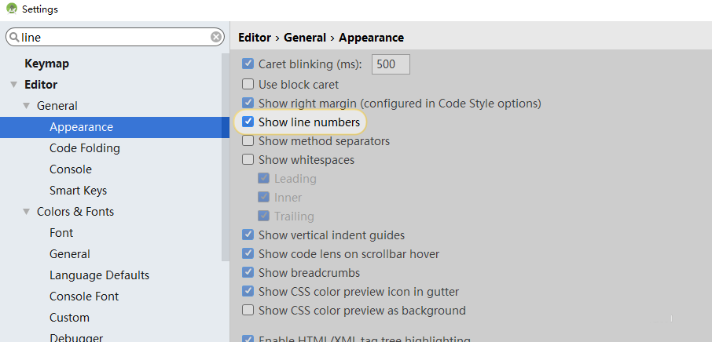Enable Show method separators
This screenshot has height=342, width=712.
click(x=248, y=141)
